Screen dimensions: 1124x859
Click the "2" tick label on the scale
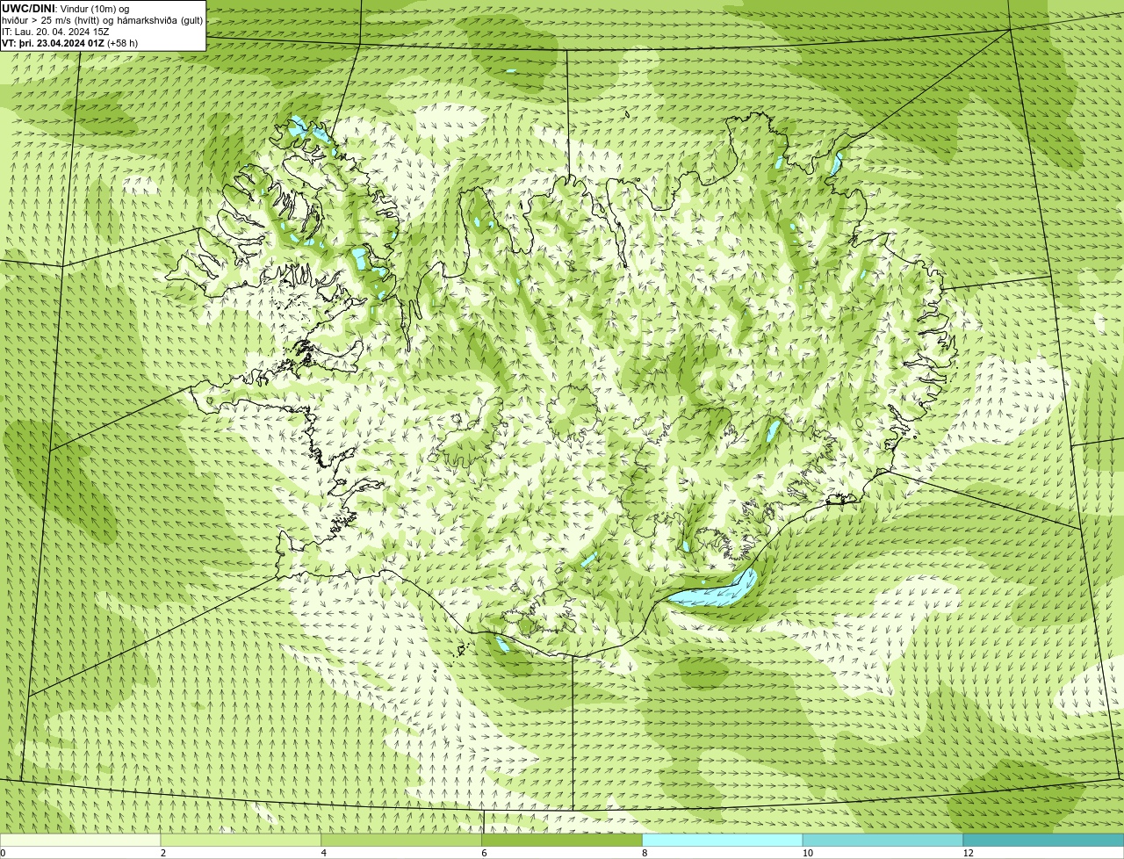tap(163, 853)
